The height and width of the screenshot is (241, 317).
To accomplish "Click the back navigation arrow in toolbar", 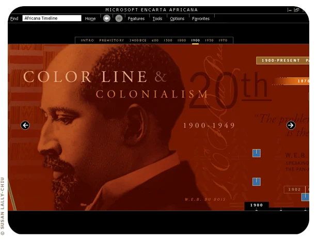I will [x=107, y=19].
